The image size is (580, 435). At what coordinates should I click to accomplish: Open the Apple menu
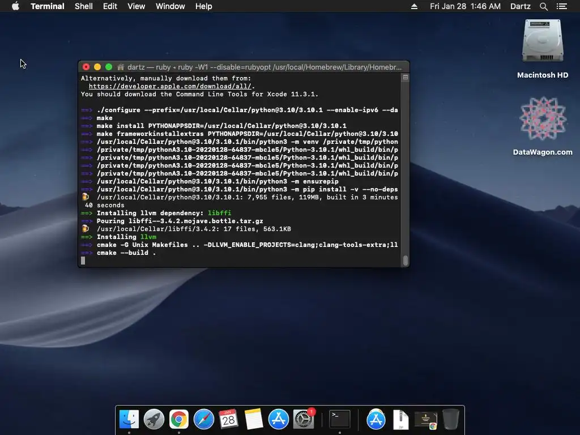(x=15, y=6)
